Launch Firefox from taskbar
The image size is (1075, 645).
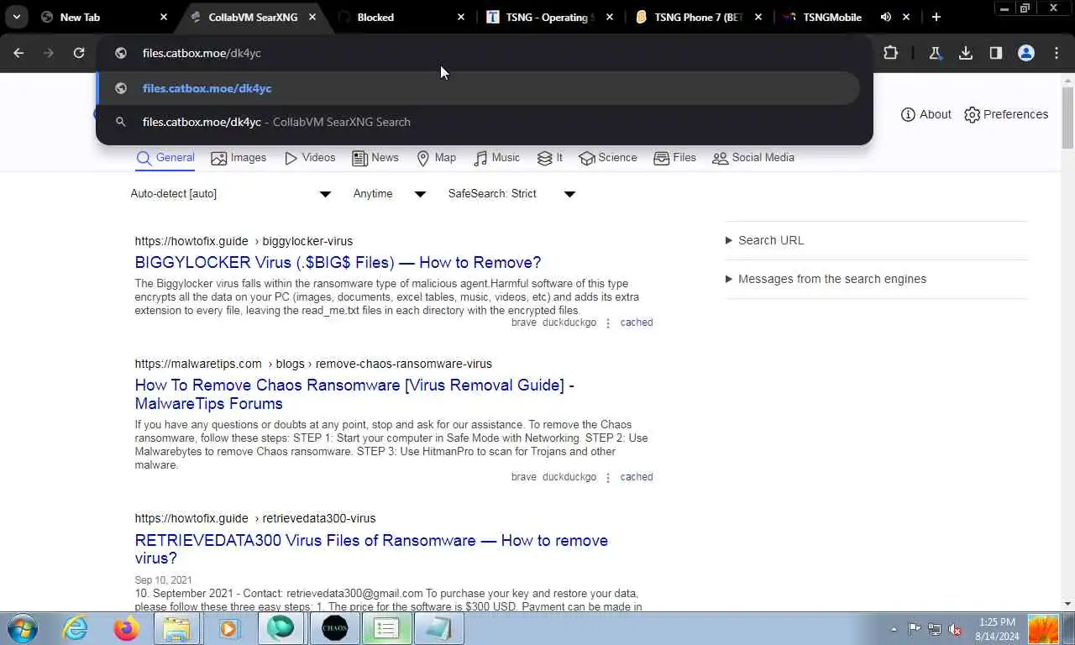[127, 628]
